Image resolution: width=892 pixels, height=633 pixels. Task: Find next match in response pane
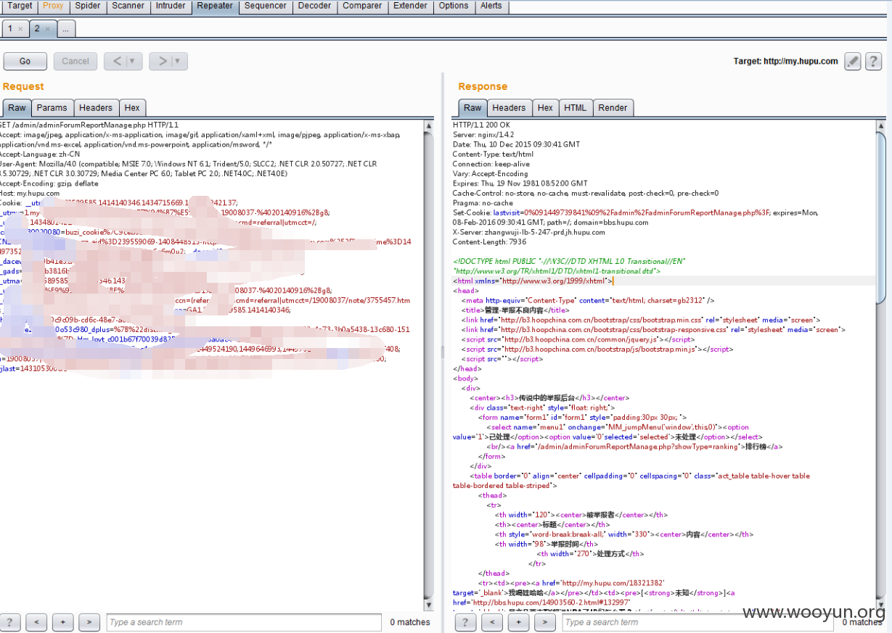point(544,622)
